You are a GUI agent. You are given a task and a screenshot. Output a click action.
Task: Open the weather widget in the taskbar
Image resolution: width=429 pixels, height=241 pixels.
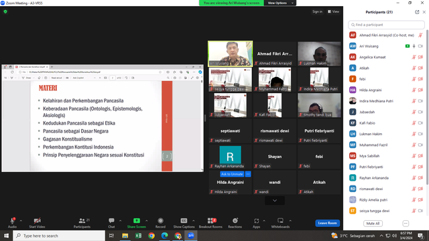pyautogui.click(x=353, y=236)
